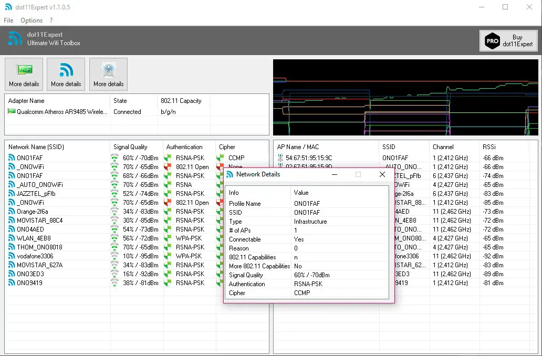Sort by the Authentication column header
Screen dimensions: 542x356
click(184, 147)
